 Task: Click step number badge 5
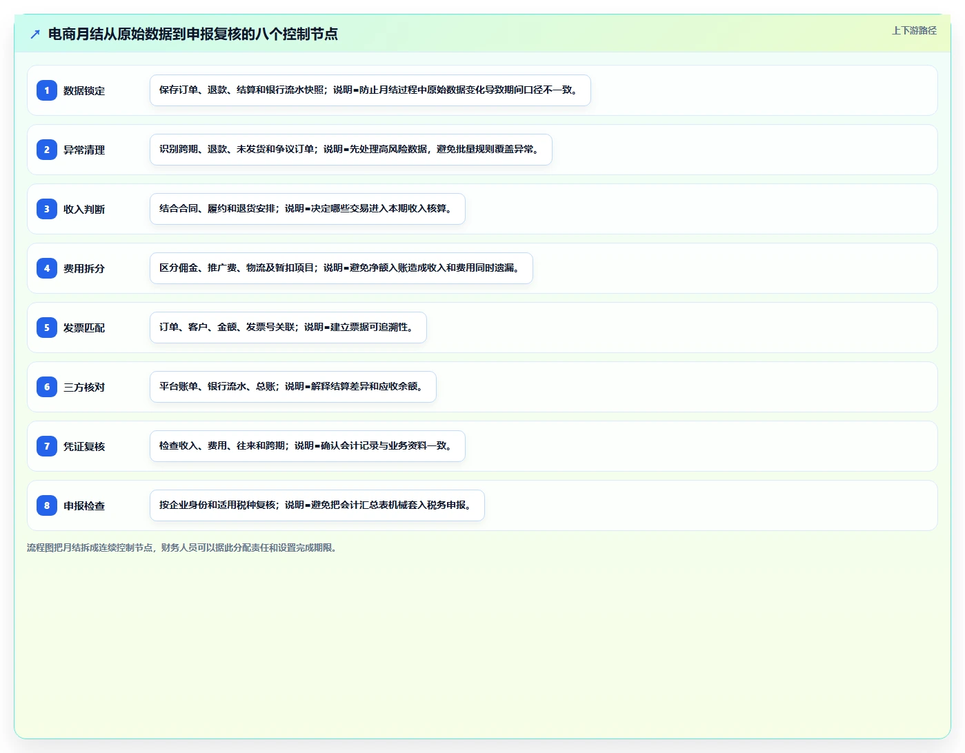coord(47,328)
